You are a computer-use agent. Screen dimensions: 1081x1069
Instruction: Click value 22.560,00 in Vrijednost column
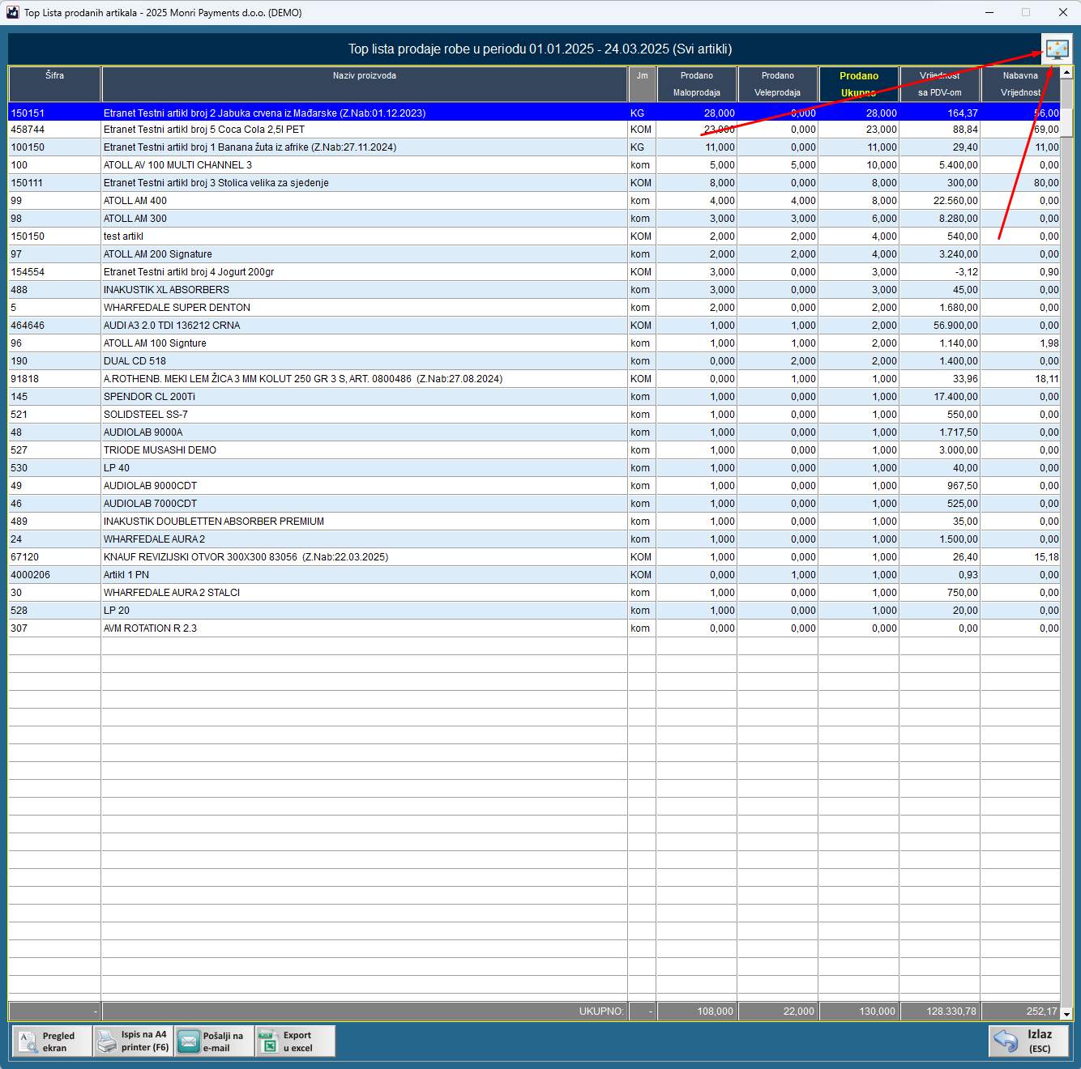(955, 201)
